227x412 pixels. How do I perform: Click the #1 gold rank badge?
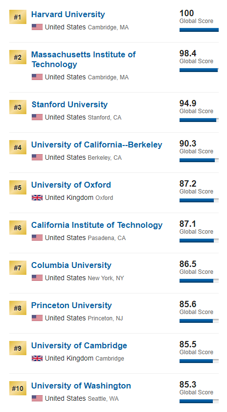(18, 17)
